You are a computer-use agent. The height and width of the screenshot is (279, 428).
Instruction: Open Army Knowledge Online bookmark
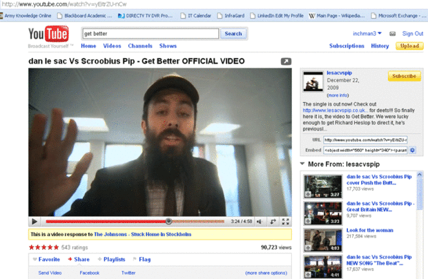point(26,16)
